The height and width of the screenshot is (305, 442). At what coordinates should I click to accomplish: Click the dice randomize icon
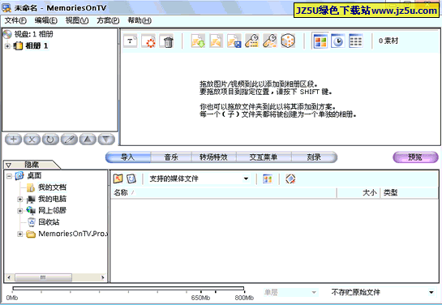coord(288,41)
